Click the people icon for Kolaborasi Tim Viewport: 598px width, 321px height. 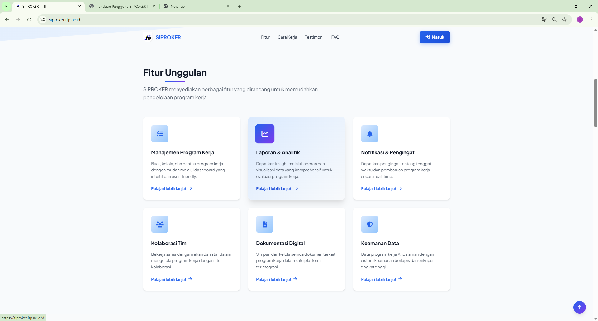point(159,224)
